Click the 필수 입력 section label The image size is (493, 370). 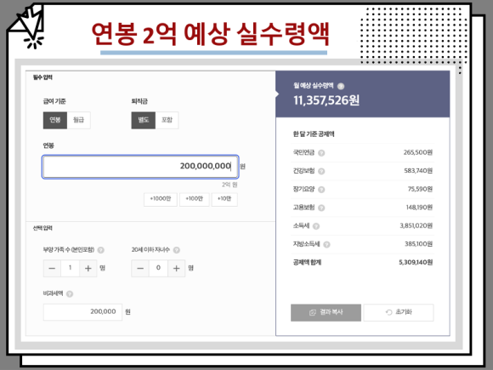tap(42, 77)
